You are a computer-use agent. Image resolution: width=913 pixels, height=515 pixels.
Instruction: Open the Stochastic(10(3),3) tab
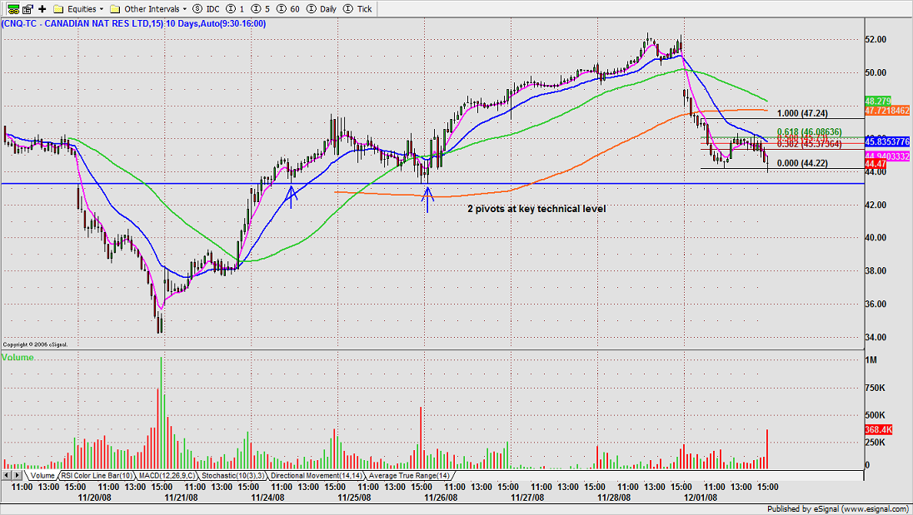[x=232, y=475]
